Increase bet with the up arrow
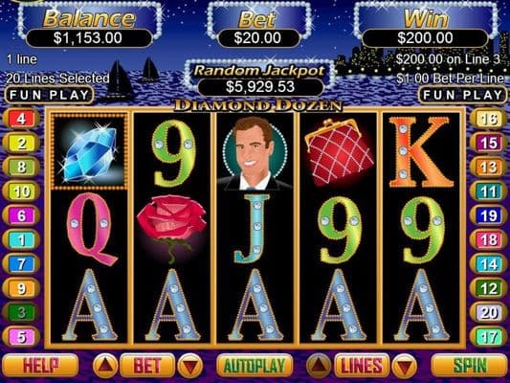 [105, 366]
